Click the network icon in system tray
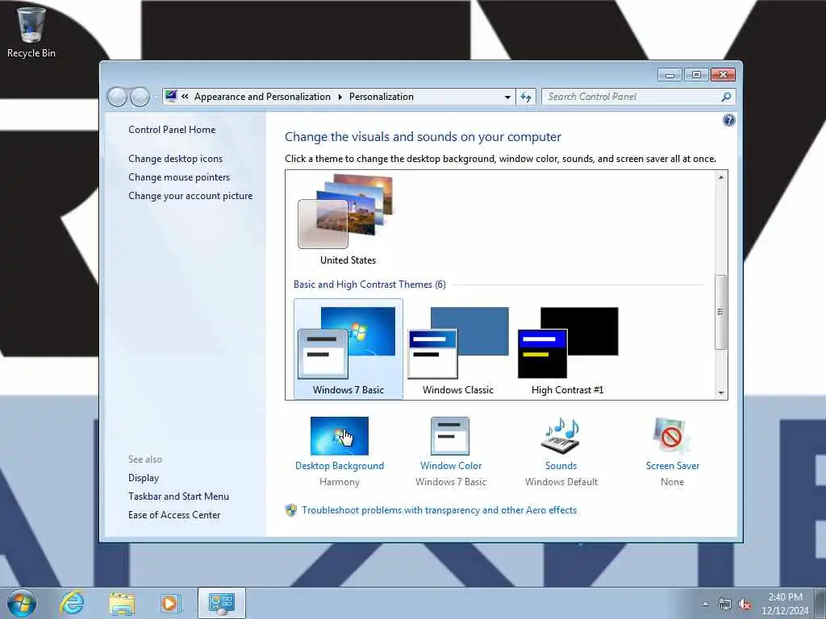The height and width of the screenshot is (619, 826). (725, 604)
